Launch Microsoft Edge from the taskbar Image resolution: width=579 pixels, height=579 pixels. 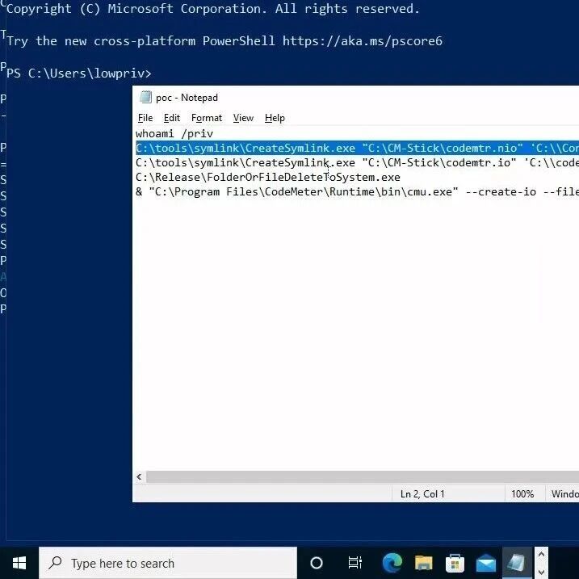[392, 563]
